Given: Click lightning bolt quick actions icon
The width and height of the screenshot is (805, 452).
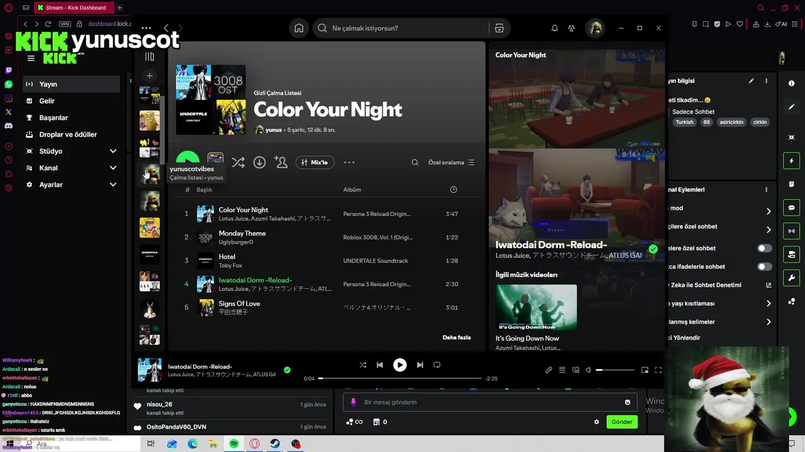Looking at the screenshot, I should (792, 161).
